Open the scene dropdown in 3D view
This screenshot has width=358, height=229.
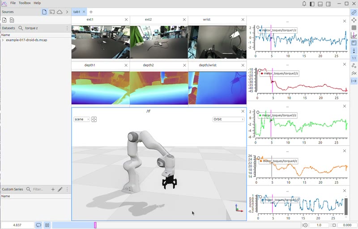(x=81, y=119)
